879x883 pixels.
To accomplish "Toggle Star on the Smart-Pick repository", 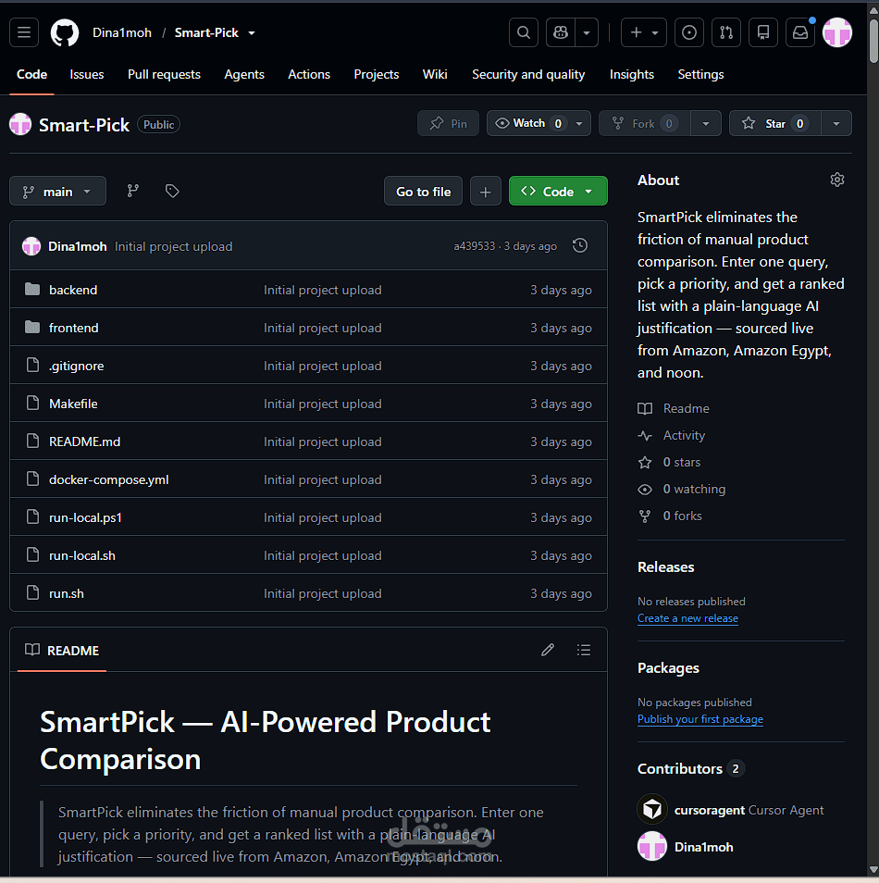I will click(774, 123).
